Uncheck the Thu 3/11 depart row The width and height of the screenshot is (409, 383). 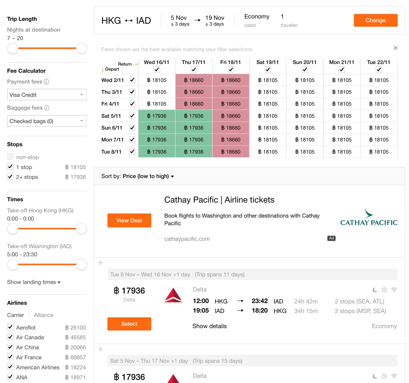coord(132,92)
